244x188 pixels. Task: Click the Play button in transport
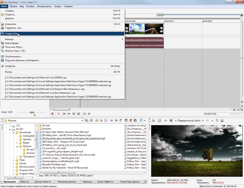pos(69,114)
